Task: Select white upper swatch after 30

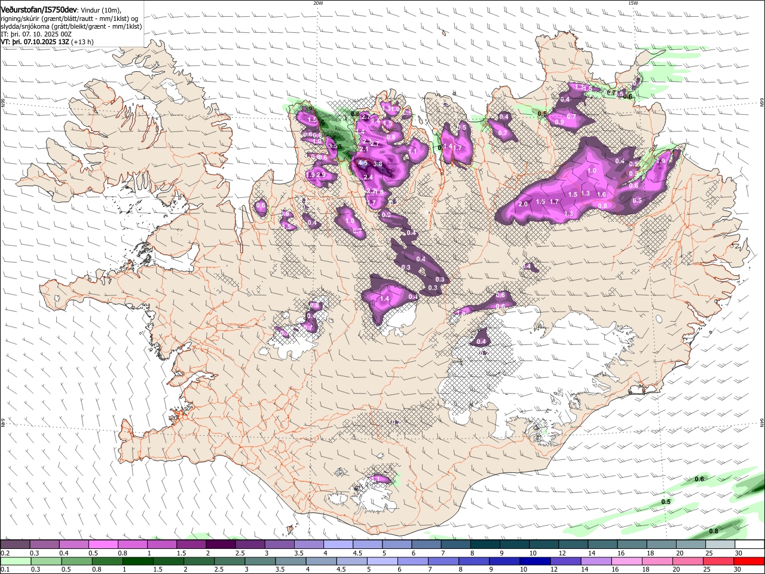Action: click(750, 544)
